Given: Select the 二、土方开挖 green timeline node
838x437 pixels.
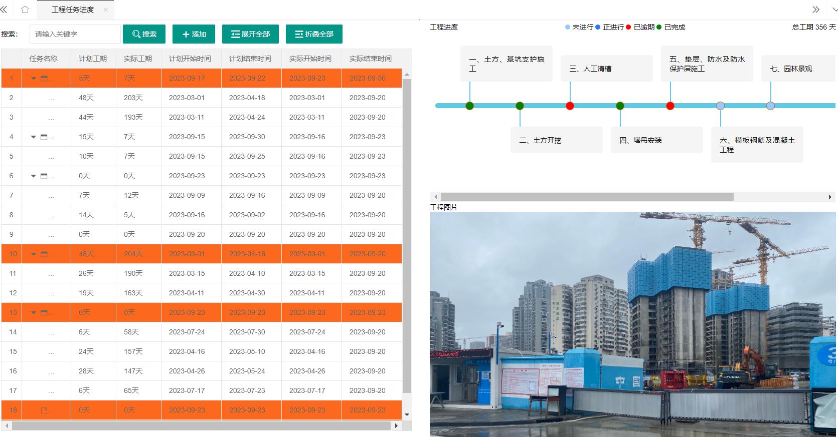Looking at the screenshot, I should tap(520, 106).
